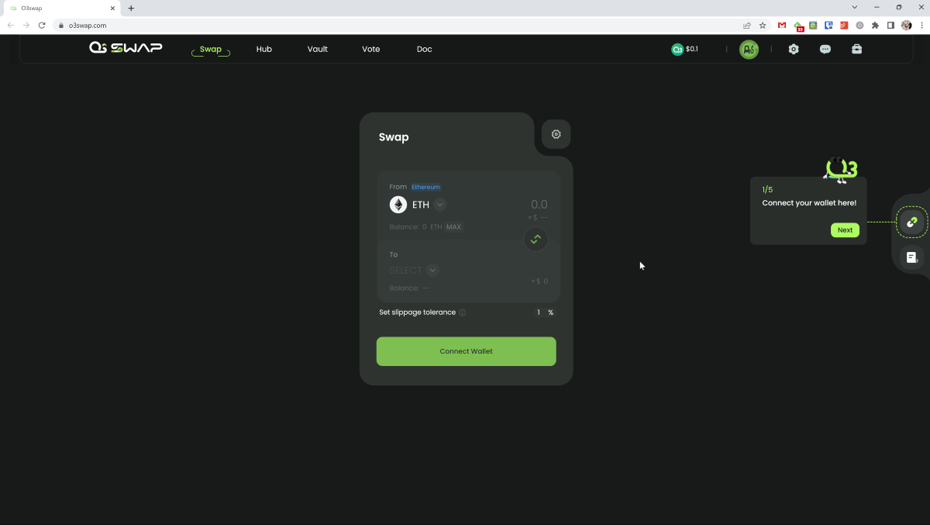Open swap settings gear beside Swap card
The width and height of the screenshot is (930, 525).
pos(556,134)
